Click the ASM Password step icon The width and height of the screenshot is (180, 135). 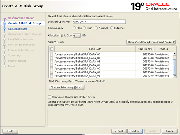[4, 29]
